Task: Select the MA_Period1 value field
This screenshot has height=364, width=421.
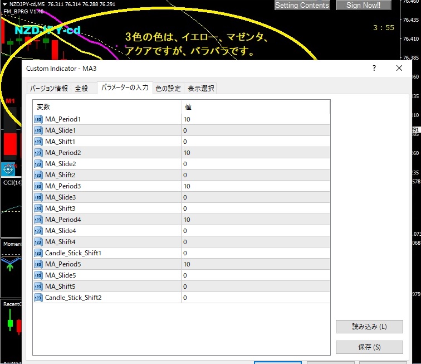Action: pos(255,119)
